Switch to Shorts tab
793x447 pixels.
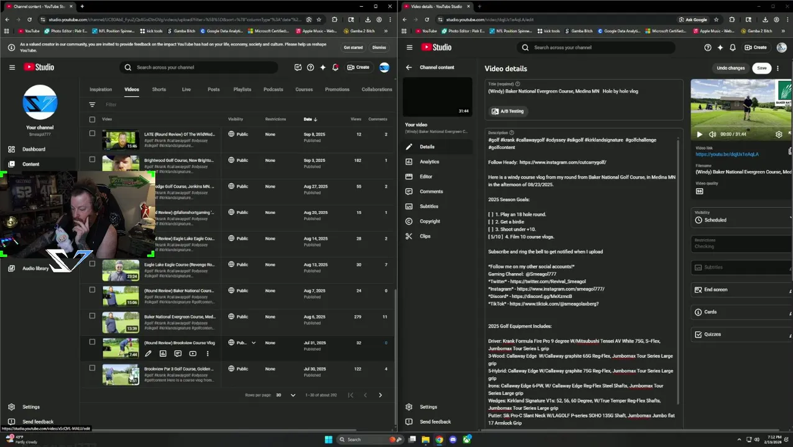point(159,89)
